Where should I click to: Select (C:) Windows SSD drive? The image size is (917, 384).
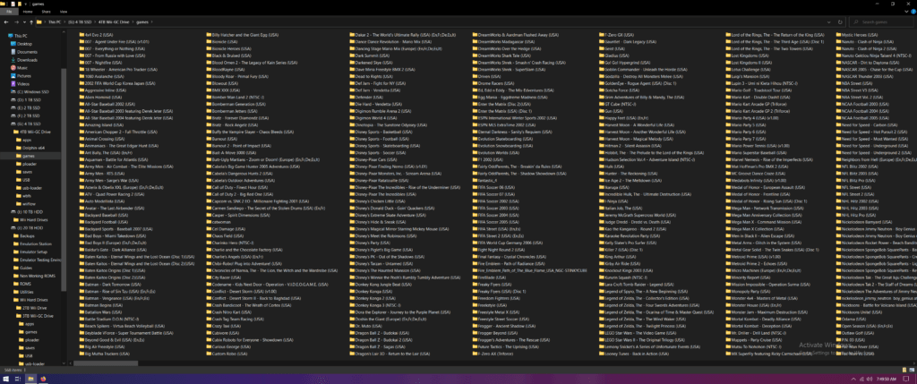click(31, 92)
